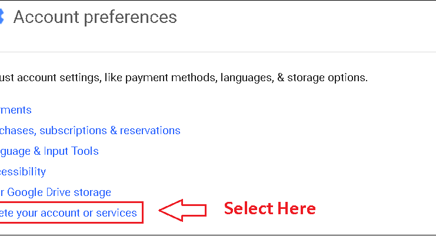Select the Account preferences heading
Viewport: 436px width, 236px height.
coord(95,17)
